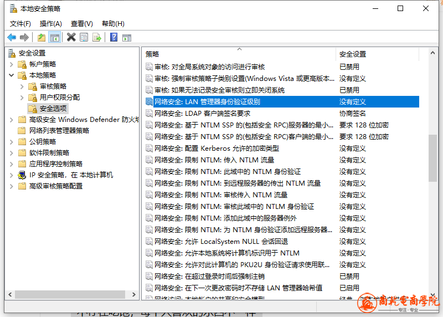Select 允许本地系统将计算机标识用于 NTLM row

point(282,253)
